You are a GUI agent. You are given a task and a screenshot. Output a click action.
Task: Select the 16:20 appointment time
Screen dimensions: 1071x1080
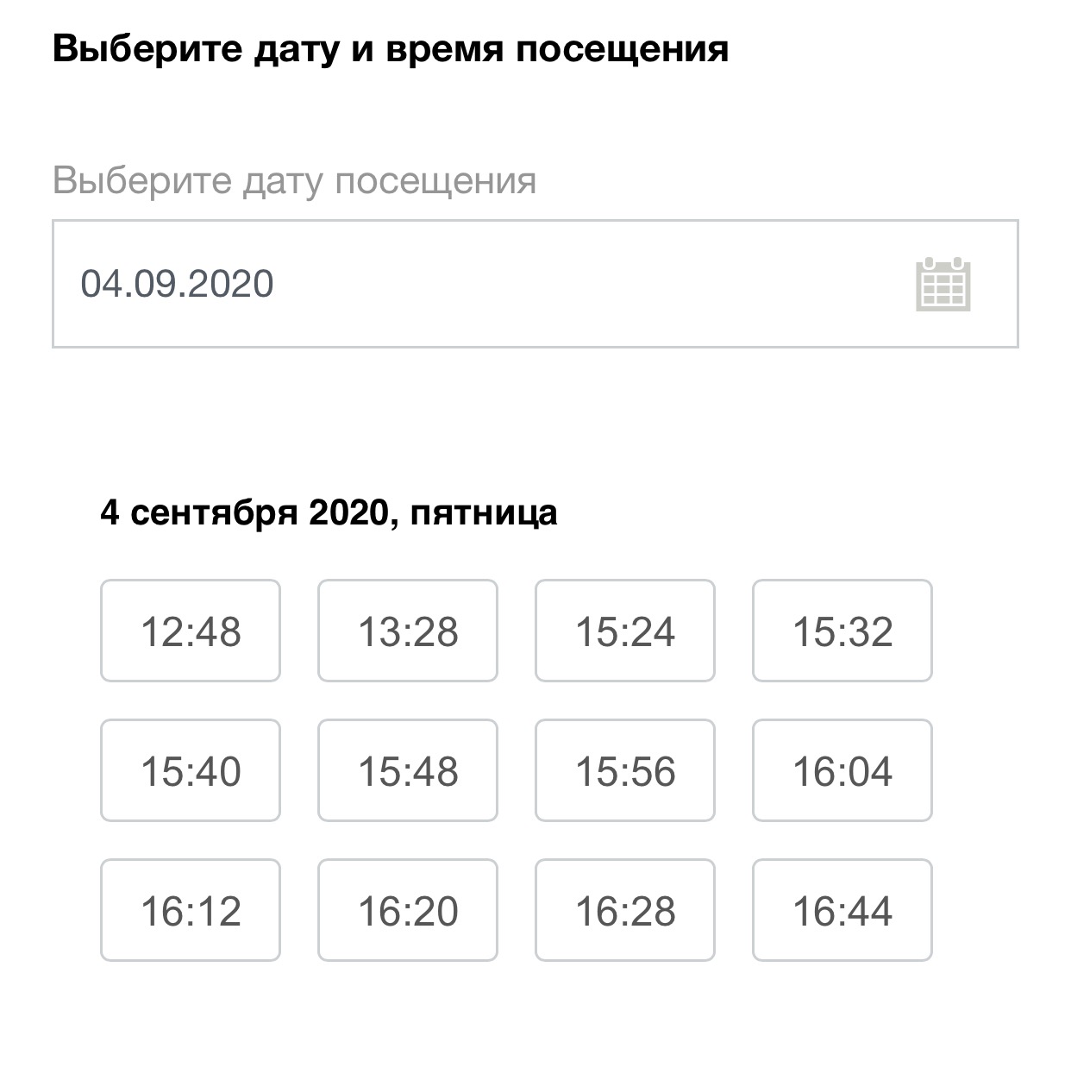[x=408, y=910]
